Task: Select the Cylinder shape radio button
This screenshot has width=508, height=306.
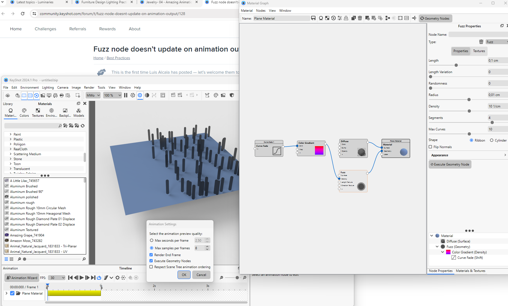Action: [x=492, y=140]
